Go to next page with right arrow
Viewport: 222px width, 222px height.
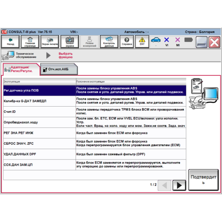[179, 185]
